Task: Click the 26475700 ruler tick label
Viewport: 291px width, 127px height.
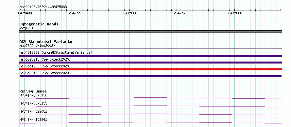Action: tap(182, 13)
